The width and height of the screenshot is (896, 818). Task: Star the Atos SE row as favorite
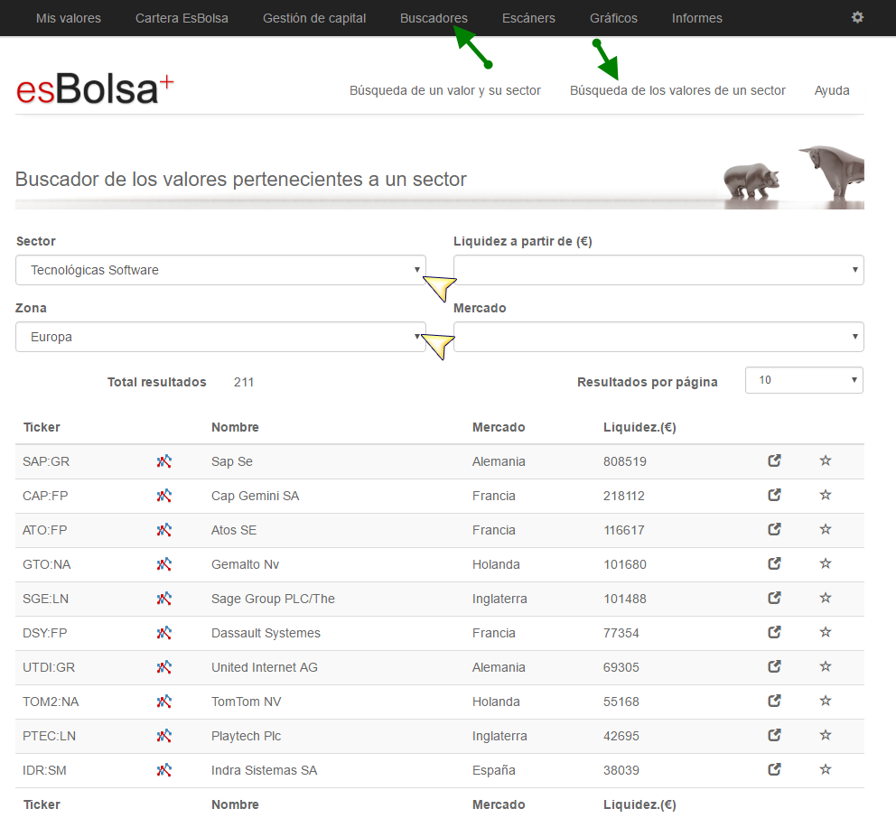(x=826, y=529)
